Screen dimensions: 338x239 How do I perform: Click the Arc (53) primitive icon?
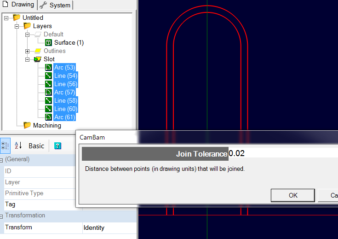[48, 67]
